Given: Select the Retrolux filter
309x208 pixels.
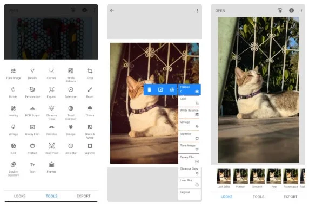Looking at the screenshot, I should pyautogui.click(x=51, y=130).
